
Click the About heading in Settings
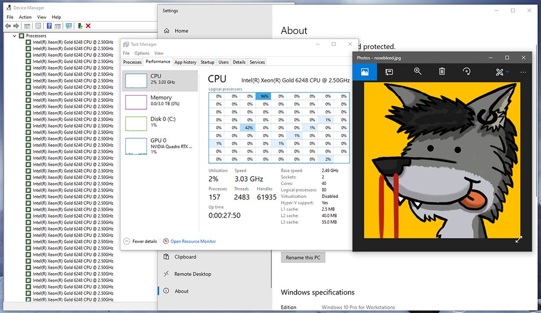coord(294,31)
